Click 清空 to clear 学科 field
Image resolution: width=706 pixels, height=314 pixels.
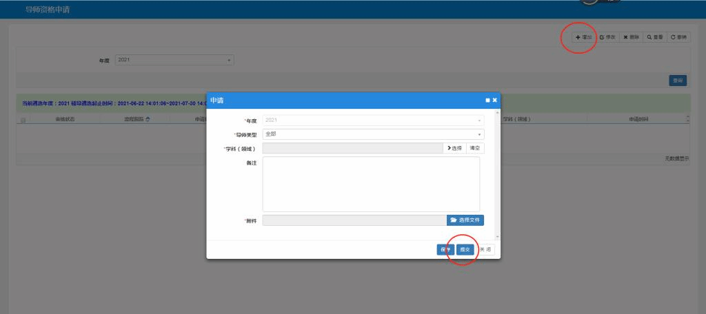[475, 148]
